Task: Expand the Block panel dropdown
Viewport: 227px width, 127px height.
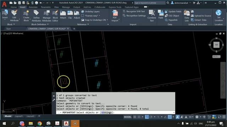Action: click(x=11, y=24)
